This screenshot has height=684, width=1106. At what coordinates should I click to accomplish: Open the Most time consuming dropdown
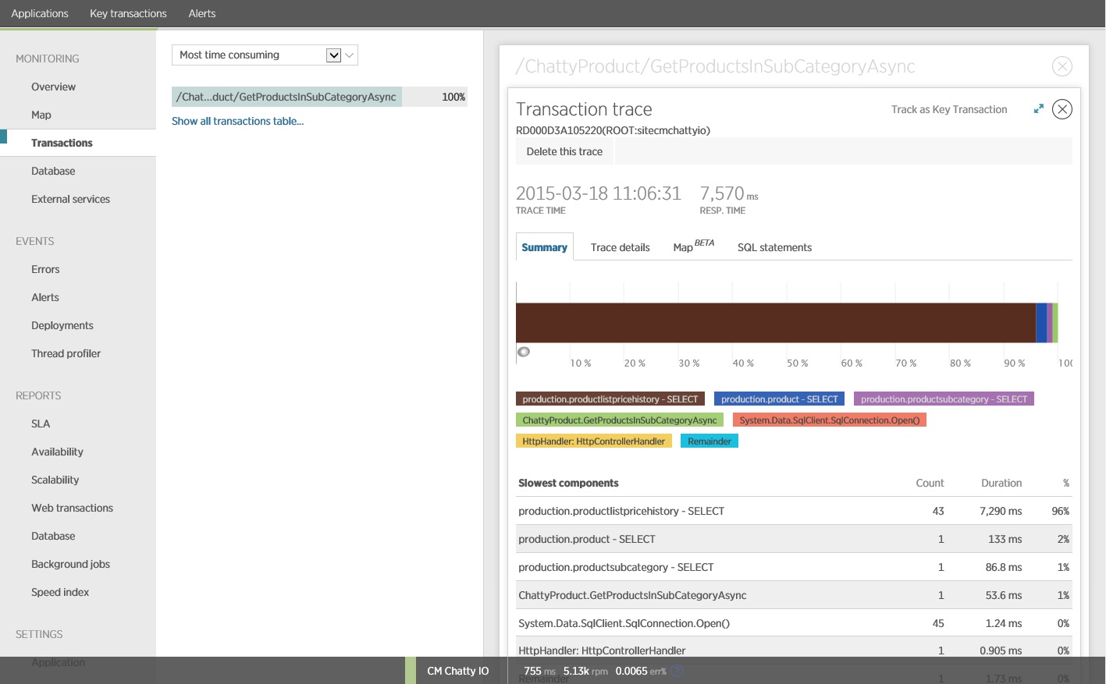pyautogui.click(x=265, y=55)
